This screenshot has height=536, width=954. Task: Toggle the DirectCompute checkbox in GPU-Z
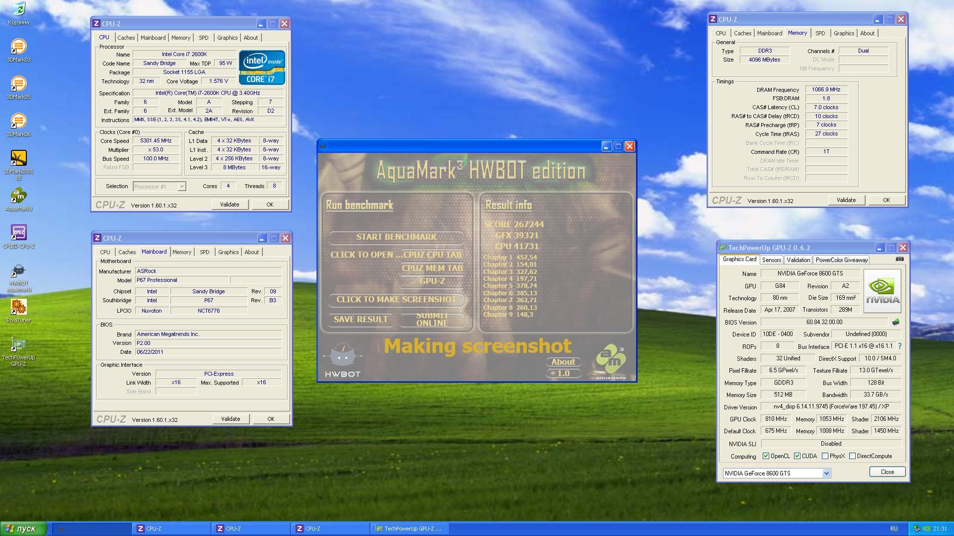click(x=852, y=456)
